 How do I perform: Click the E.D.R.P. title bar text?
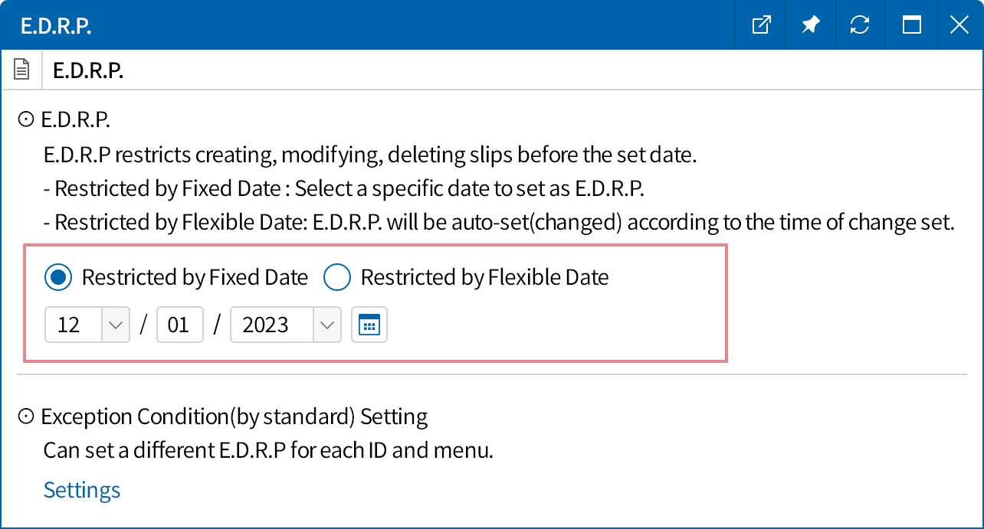[56, 25]
